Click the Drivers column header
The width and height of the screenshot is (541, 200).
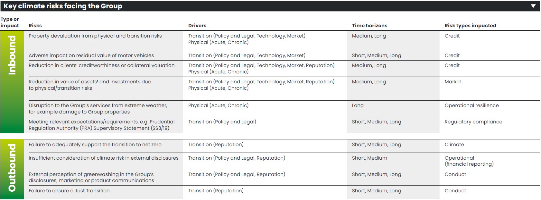(x=197, y=26)
